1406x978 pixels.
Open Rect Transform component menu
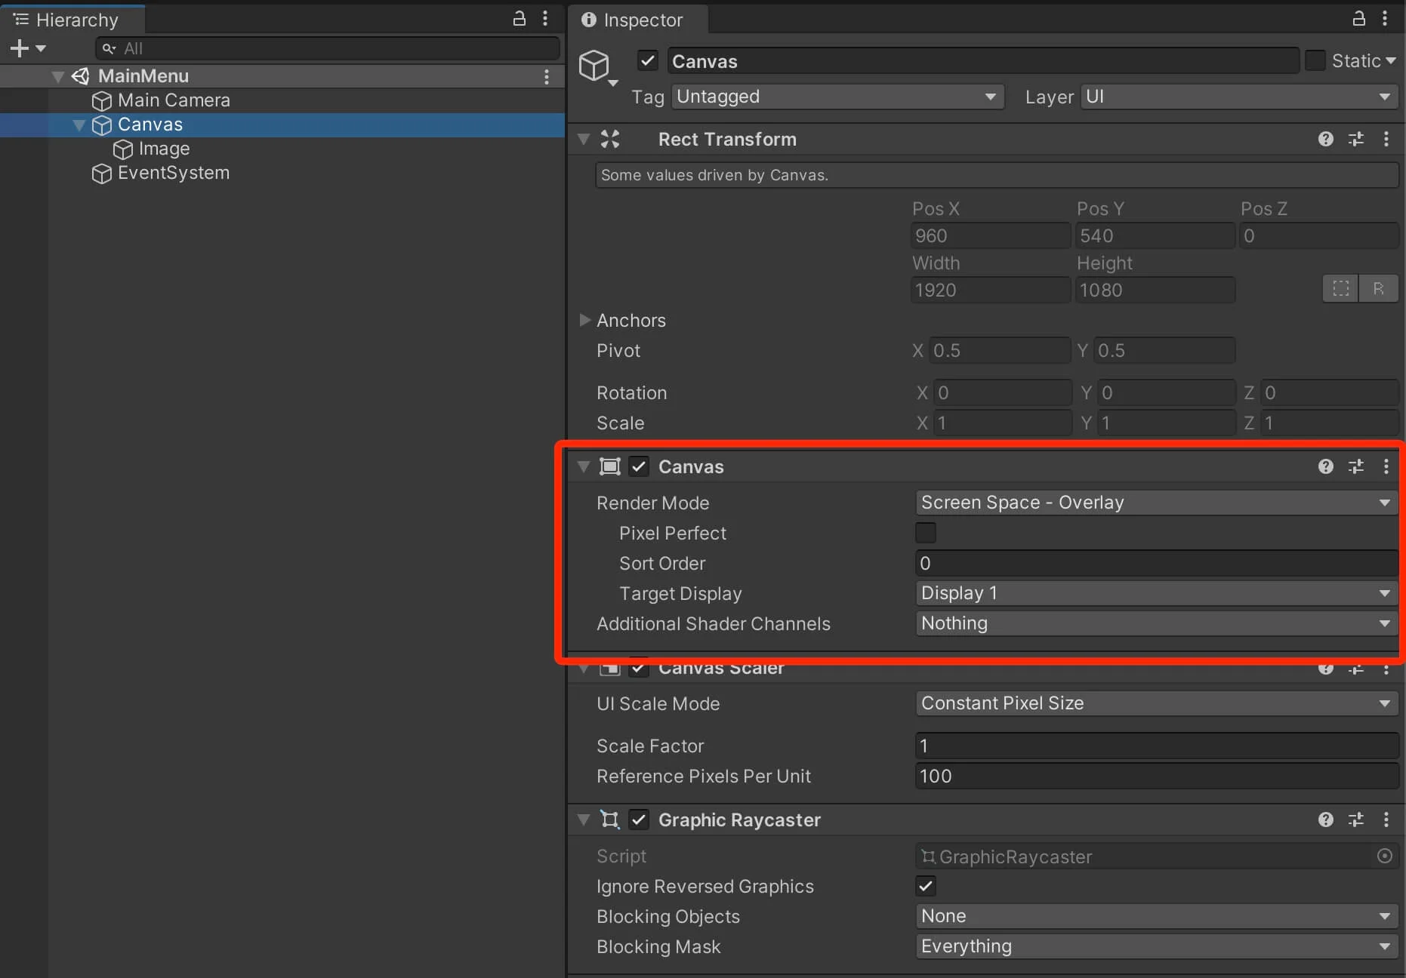pyautogui.click(x=1386, y=139)
